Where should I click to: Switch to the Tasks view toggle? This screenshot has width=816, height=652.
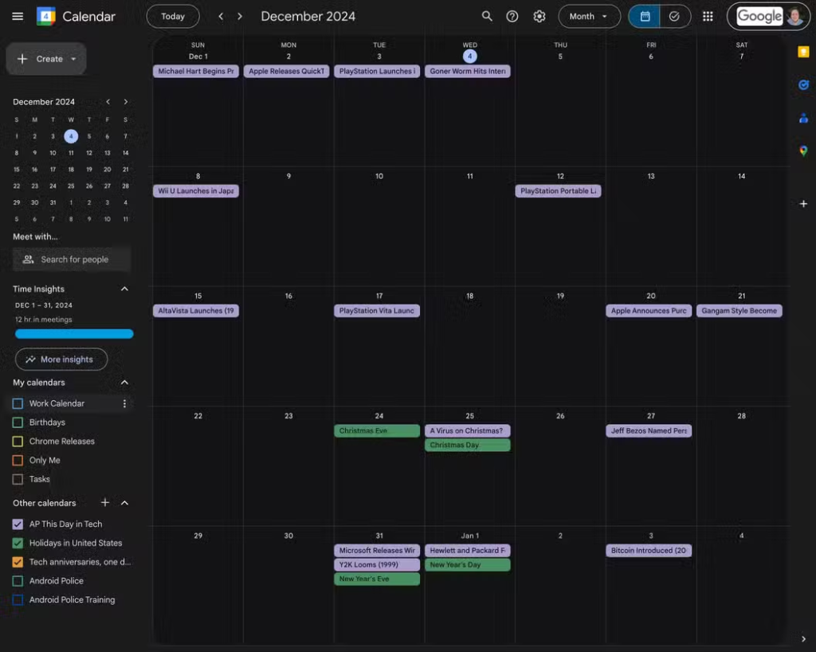coord(675,17)
